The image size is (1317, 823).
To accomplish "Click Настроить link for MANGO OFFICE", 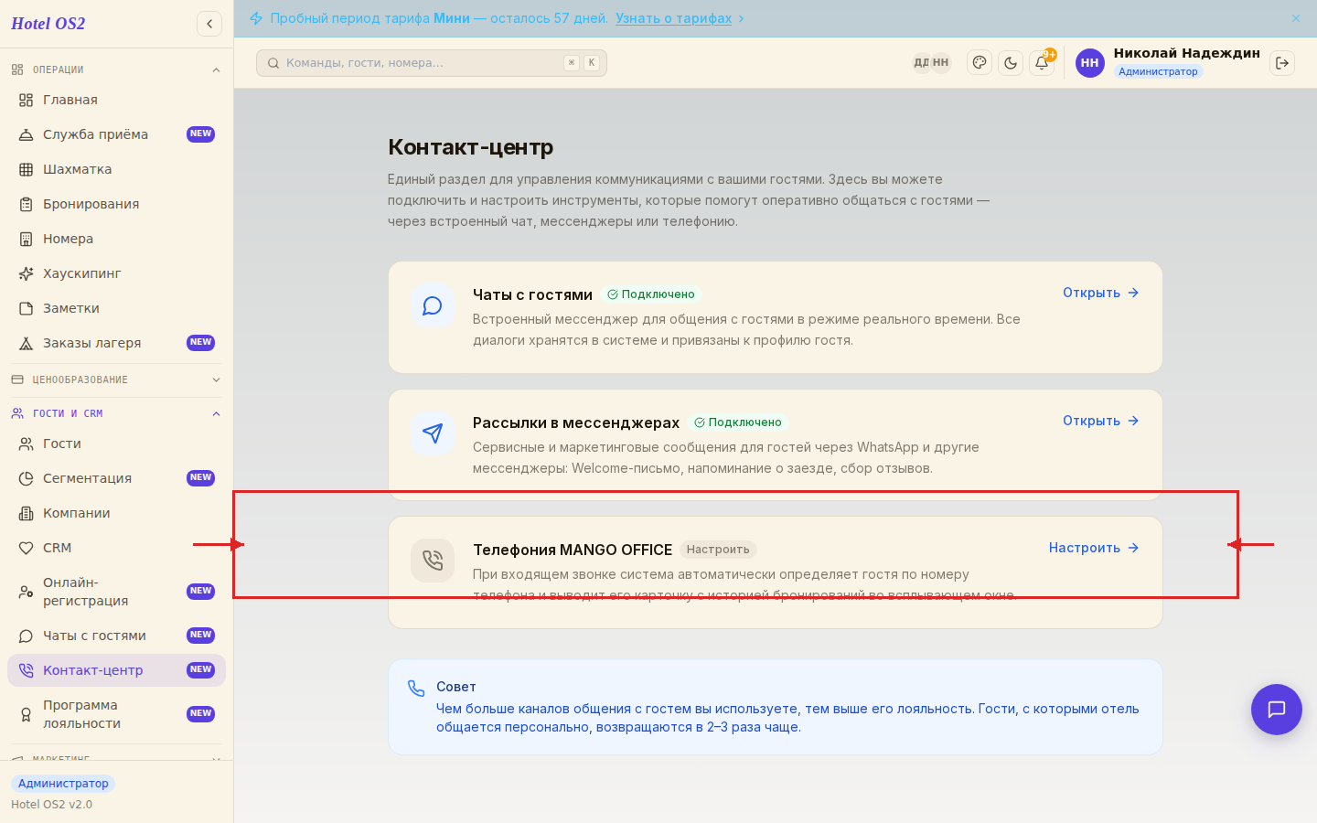I will (1094, 548).
